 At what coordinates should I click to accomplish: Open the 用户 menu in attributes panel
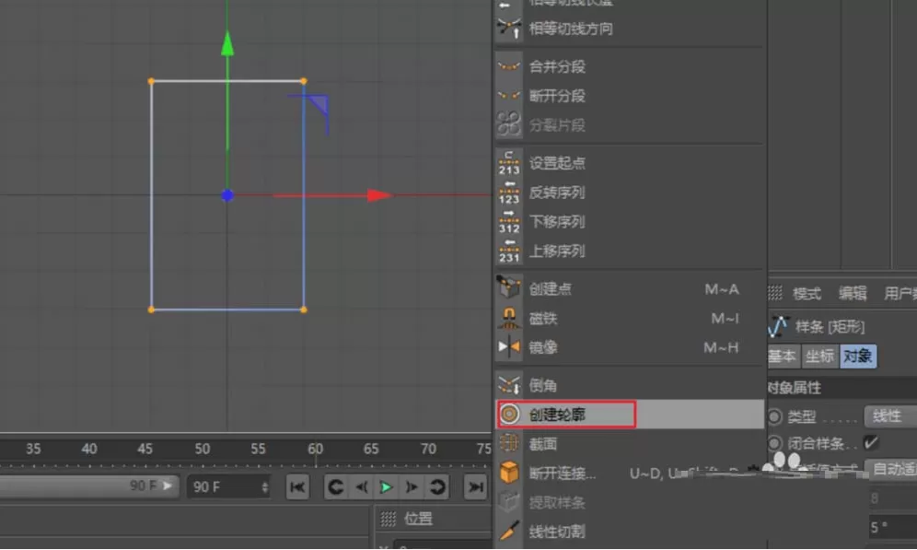coord(900,293)
